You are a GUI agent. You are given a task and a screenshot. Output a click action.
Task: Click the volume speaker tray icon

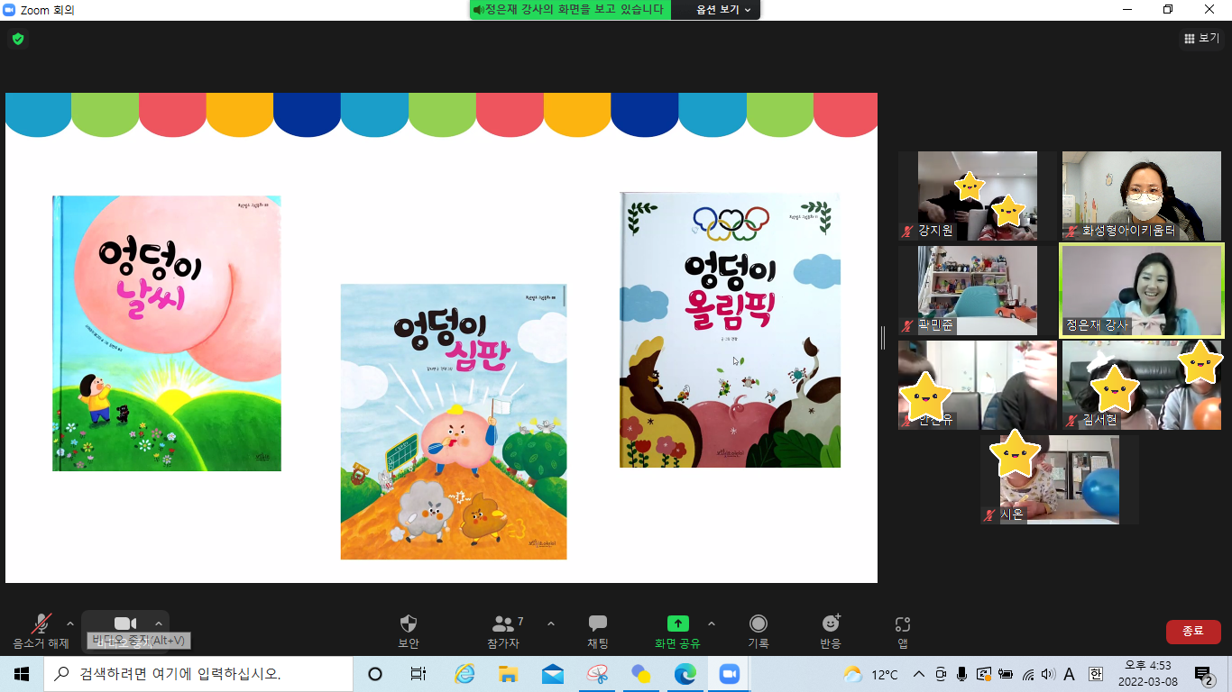point(1047,674)
